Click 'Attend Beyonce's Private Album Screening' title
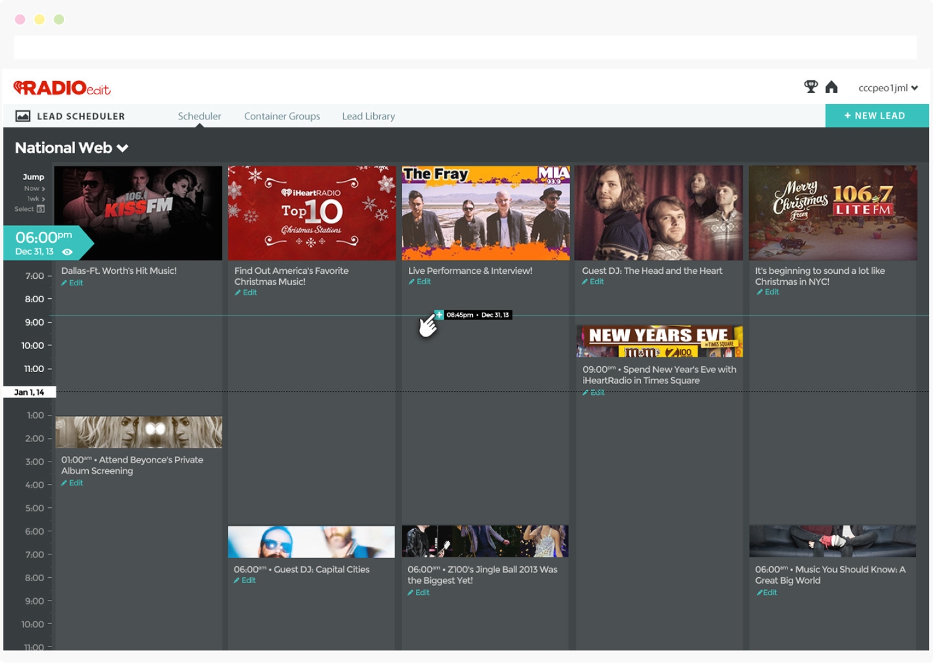This screenshot has width=933, height=664. click(132, 465)
